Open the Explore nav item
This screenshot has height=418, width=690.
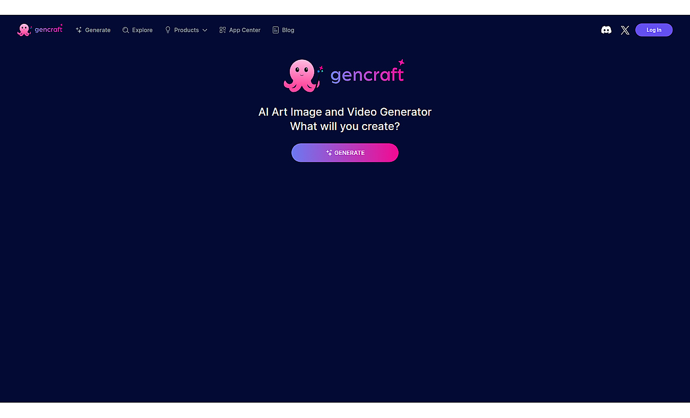(x=137, y=30)
